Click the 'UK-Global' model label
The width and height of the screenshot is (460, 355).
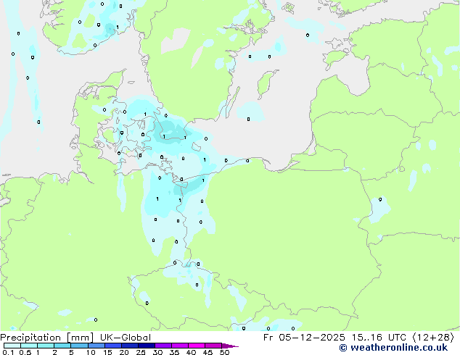tap(126, 338)
